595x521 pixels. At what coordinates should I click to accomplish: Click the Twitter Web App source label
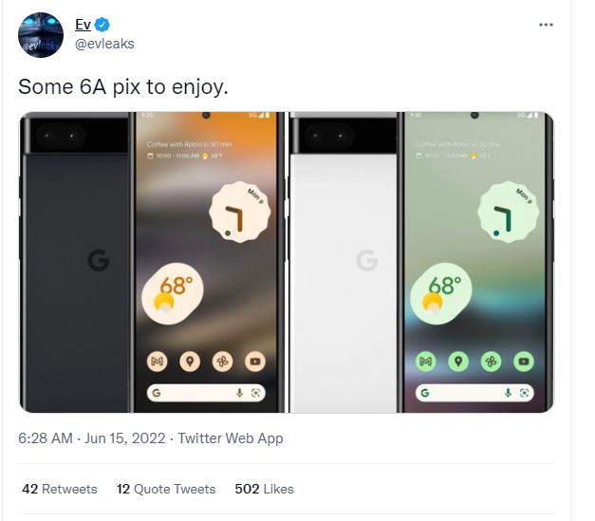pos(231,438)
